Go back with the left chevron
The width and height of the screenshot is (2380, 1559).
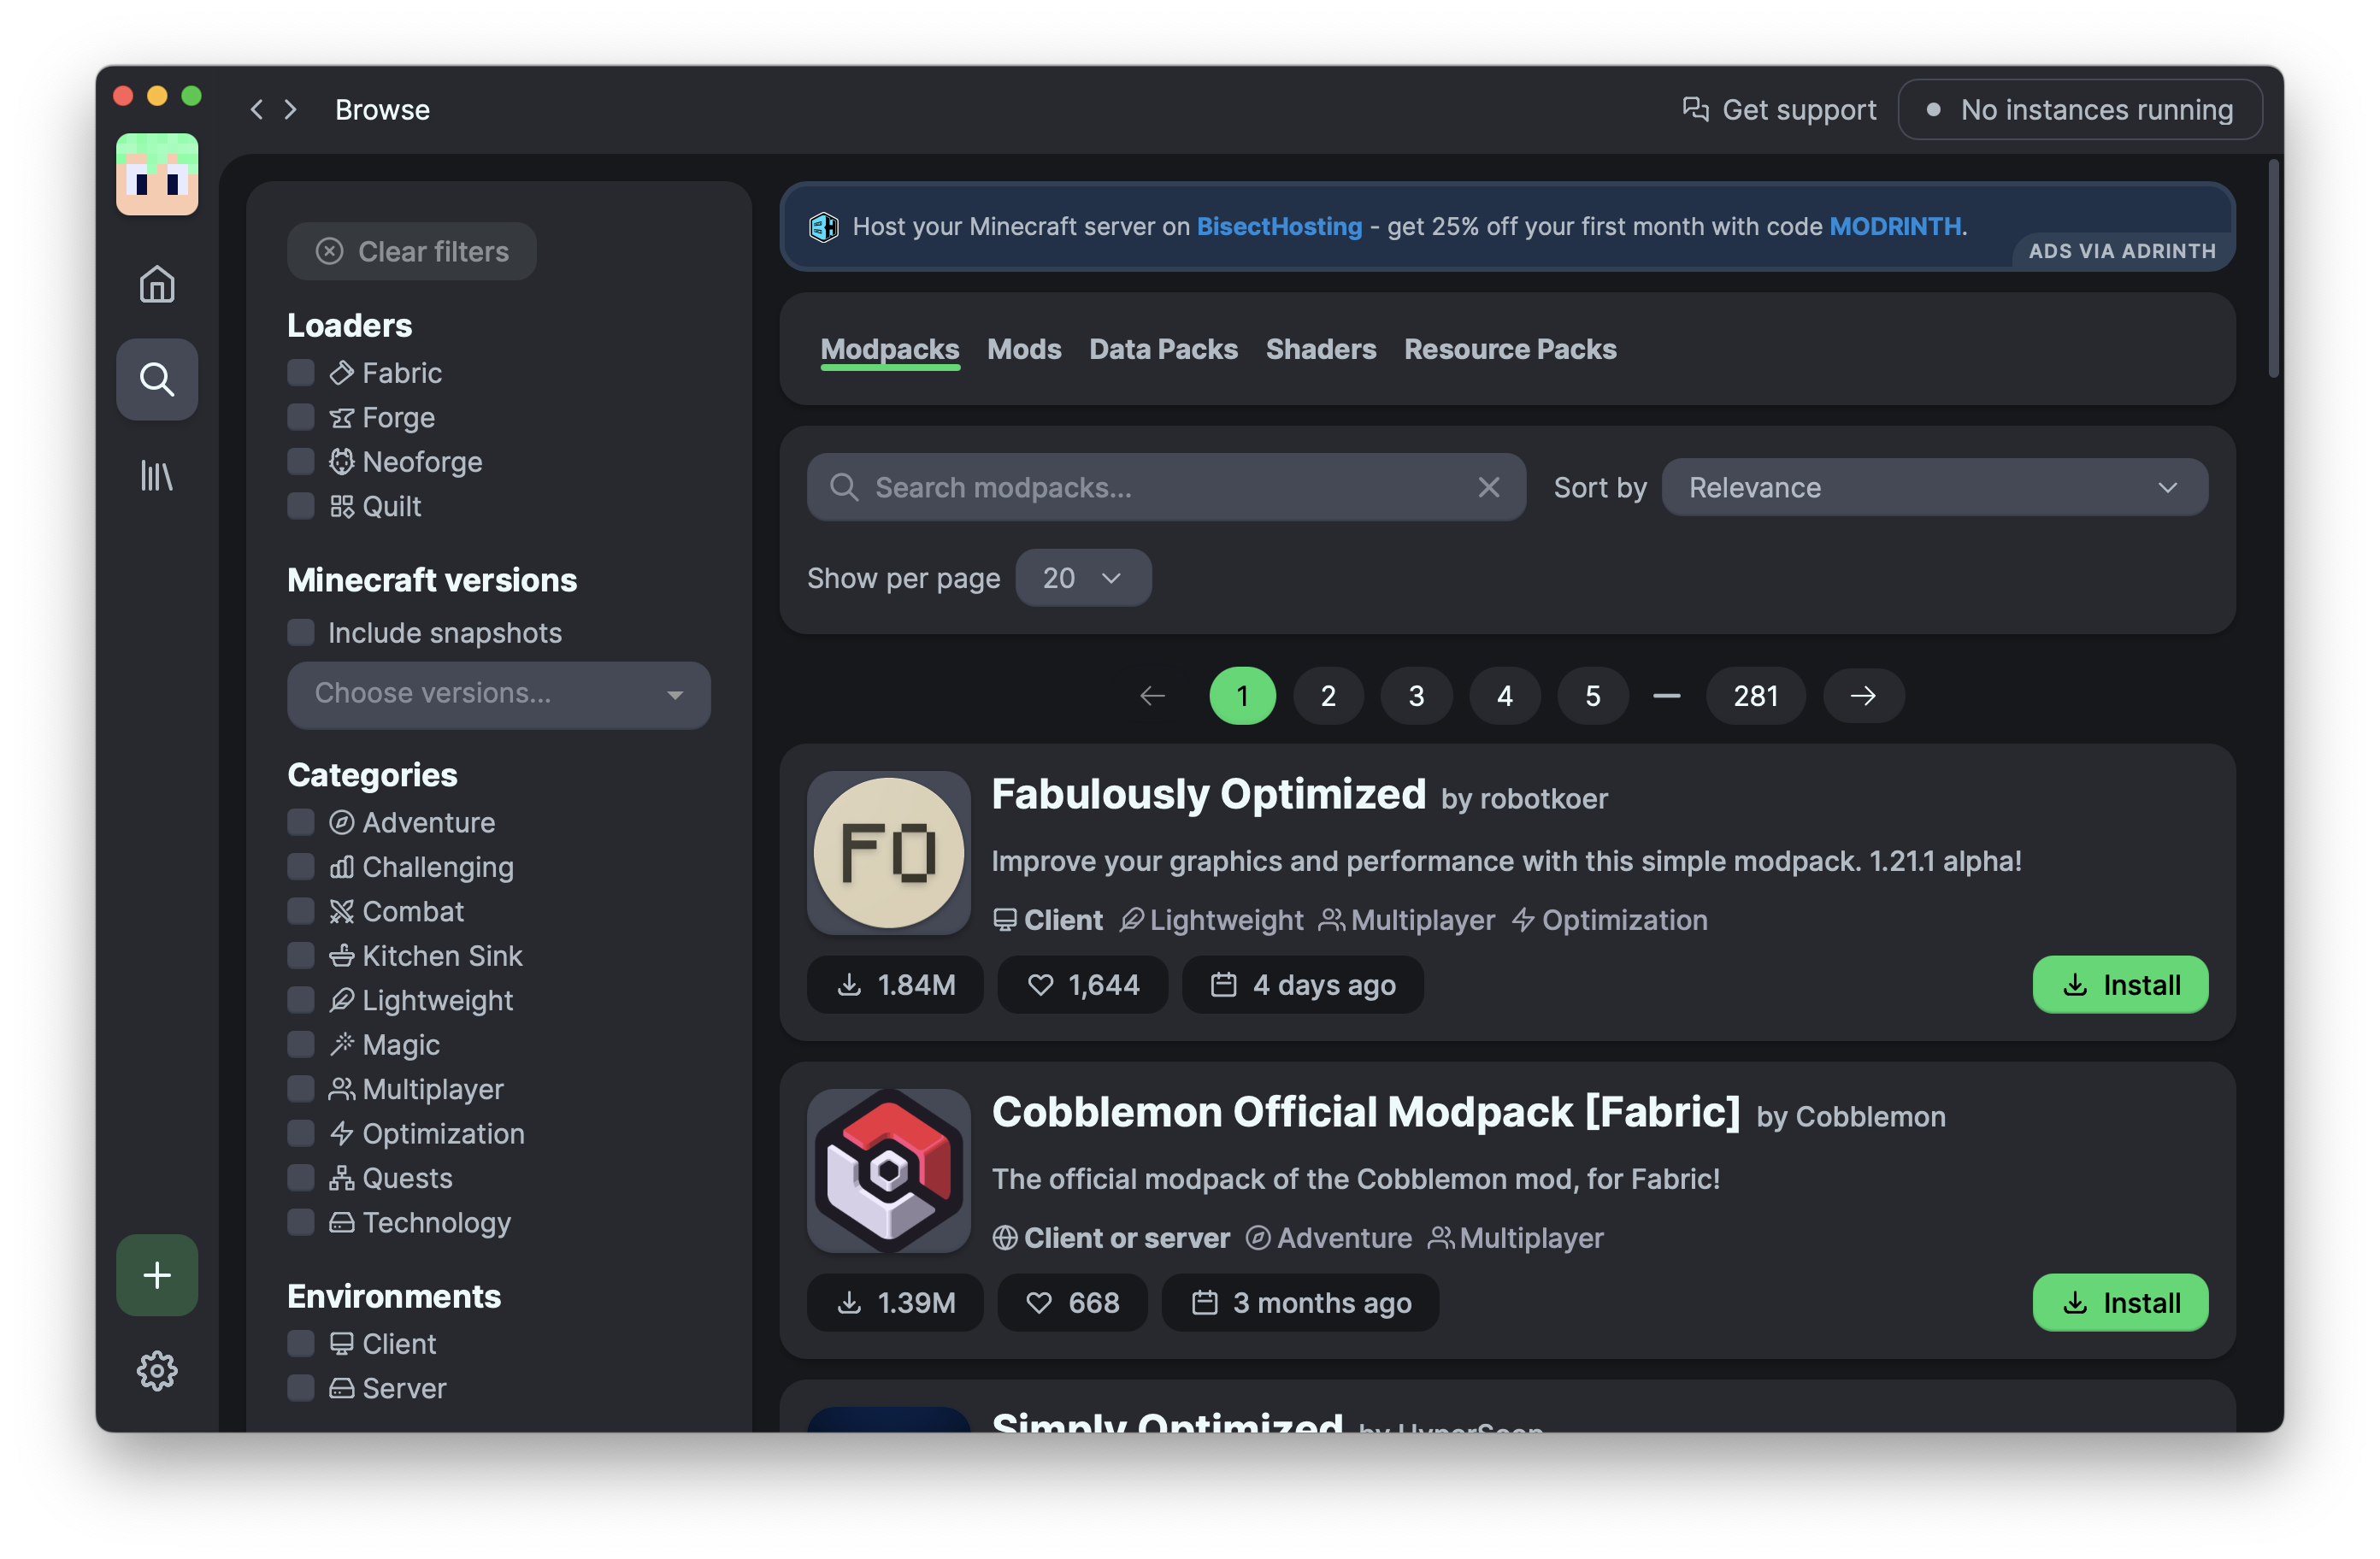pos(257,109)
